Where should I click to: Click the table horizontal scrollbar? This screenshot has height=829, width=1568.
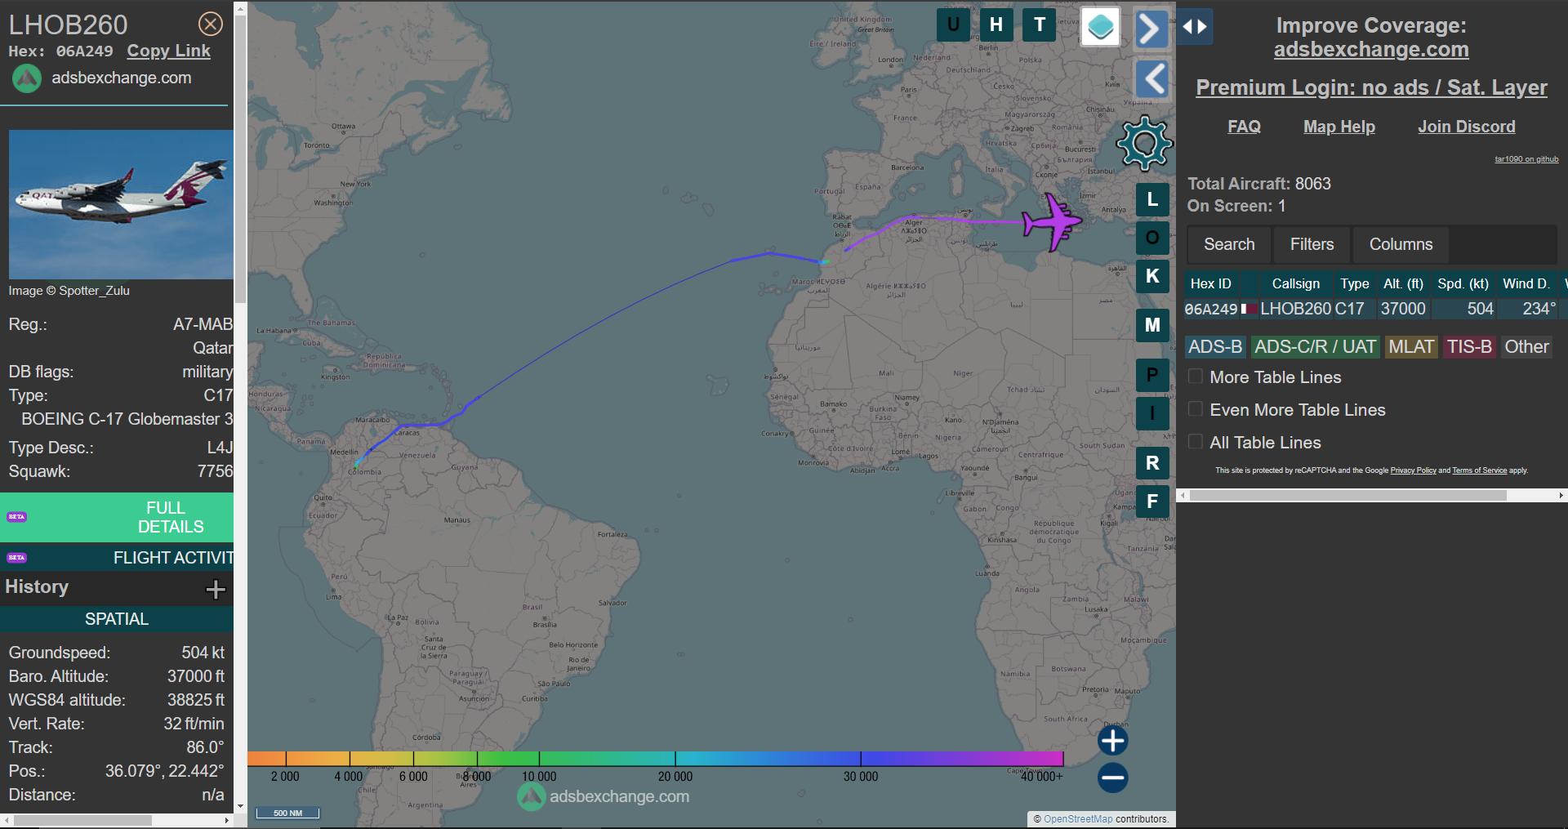(x=1347, y=495)
